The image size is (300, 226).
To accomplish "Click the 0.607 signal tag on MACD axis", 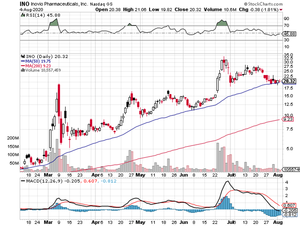I will (289, 205).
